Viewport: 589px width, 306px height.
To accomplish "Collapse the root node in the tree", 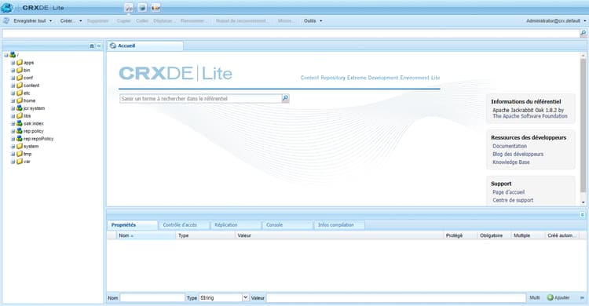I will [x=6, y=55].
